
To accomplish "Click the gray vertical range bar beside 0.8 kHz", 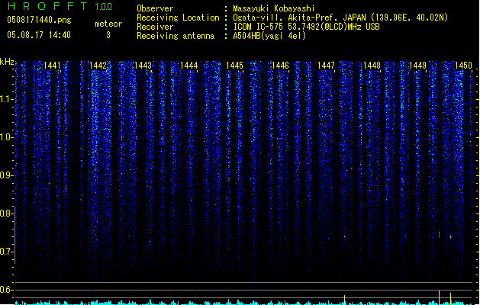I will click(x=14, y=235).
